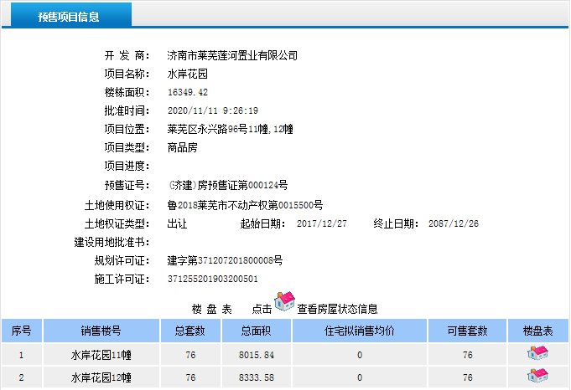Click project location 莱芜区永兴路96号11幢,12幢

pyautogui.click(x=230, y=129)
